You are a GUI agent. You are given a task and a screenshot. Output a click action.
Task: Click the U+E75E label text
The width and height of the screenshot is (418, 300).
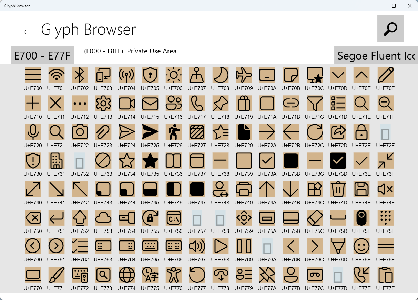[x=361, y=231]
